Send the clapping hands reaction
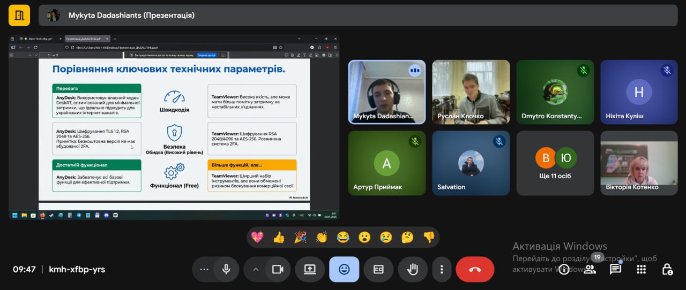The height and width of the screenshot is (290, 686). (322, 237)
